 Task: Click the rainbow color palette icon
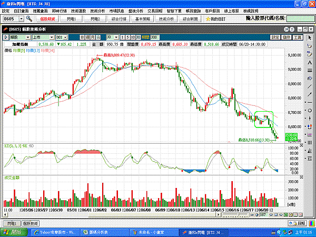(x=312, y=223)
